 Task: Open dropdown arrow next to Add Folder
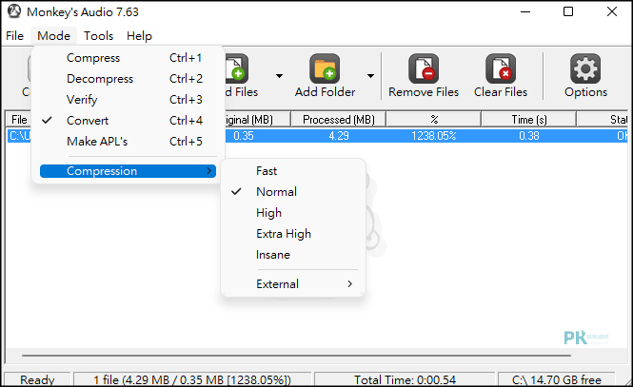click(370, 76)
